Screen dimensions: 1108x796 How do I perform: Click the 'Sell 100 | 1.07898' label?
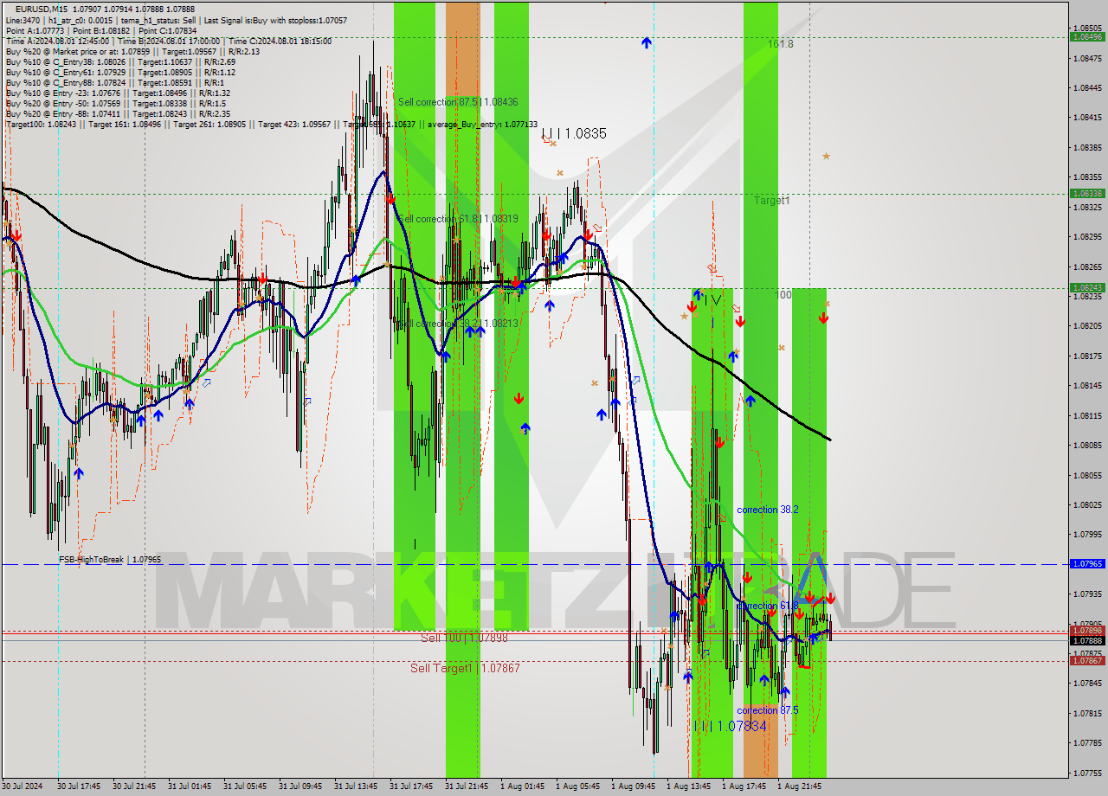[464, 638]
